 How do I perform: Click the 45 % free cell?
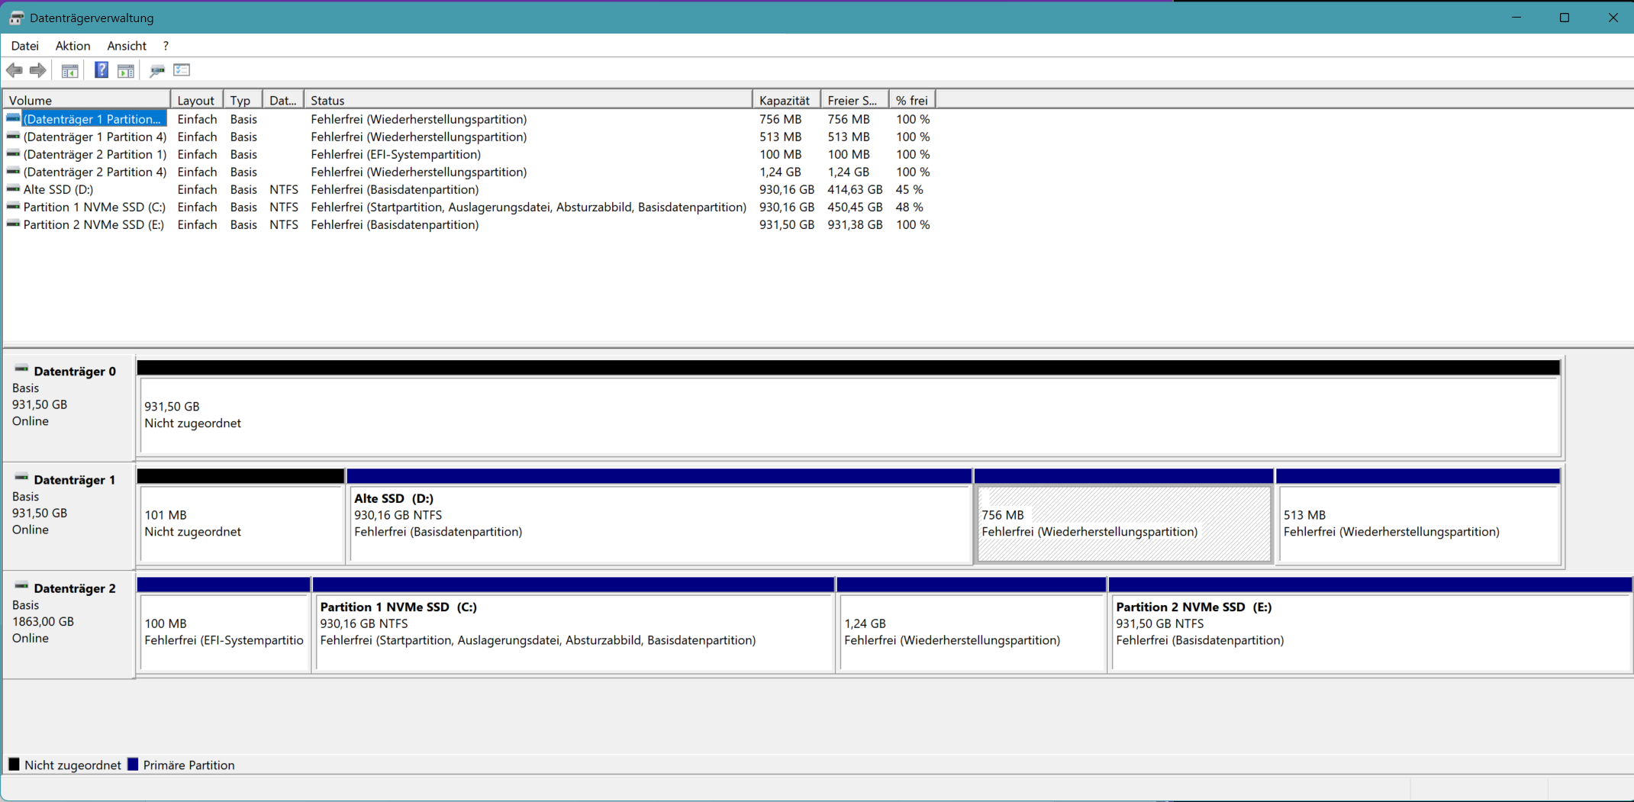point(909,189)
